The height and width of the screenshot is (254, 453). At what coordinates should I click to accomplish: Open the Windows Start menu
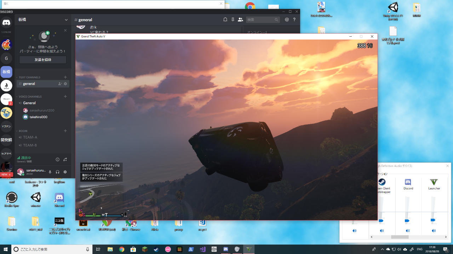coord(5,249)
